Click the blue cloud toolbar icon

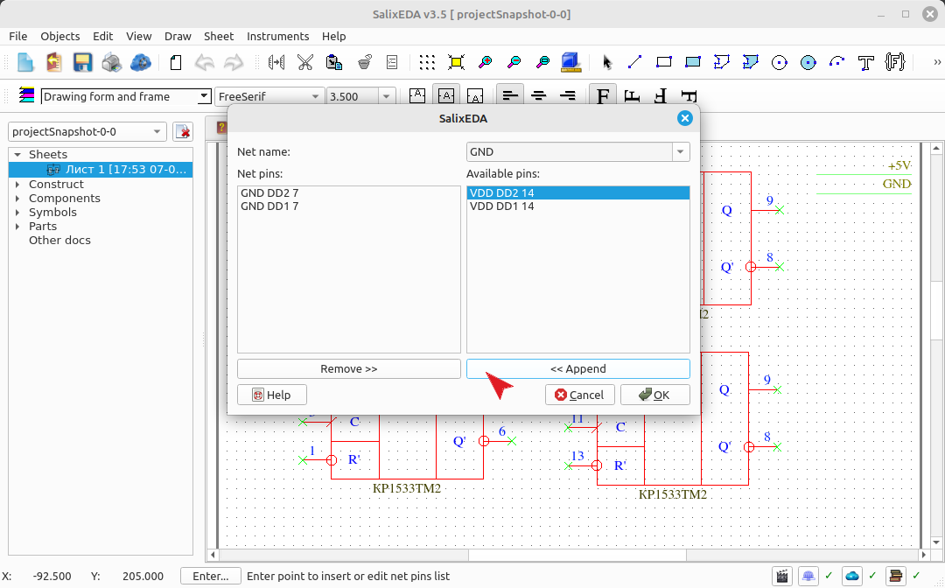tap(140, 62)
